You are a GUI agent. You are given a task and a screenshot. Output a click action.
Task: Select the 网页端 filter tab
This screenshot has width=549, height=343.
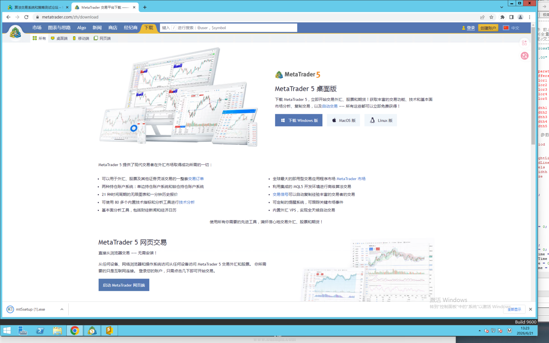[102, 38]
